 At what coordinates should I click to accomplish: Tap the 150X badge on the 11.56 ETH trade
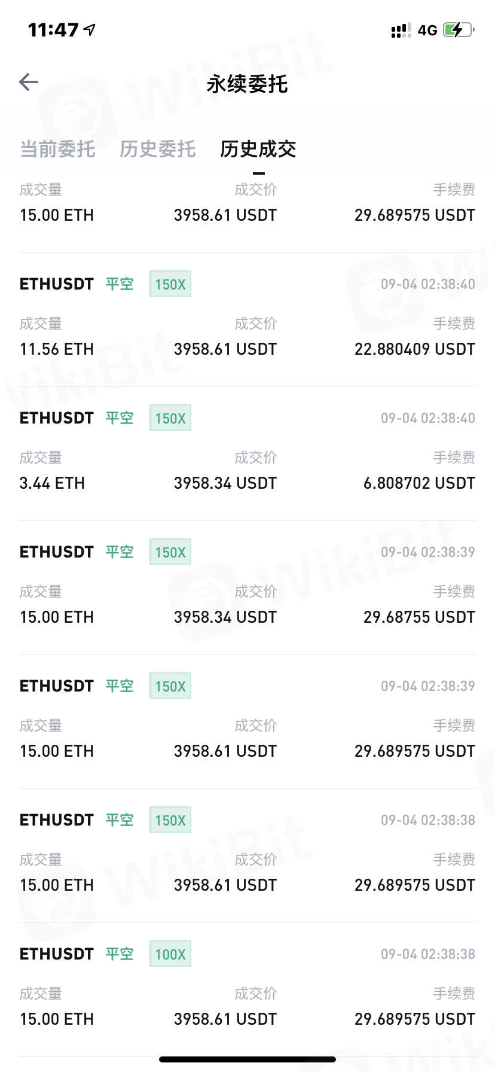170,284
